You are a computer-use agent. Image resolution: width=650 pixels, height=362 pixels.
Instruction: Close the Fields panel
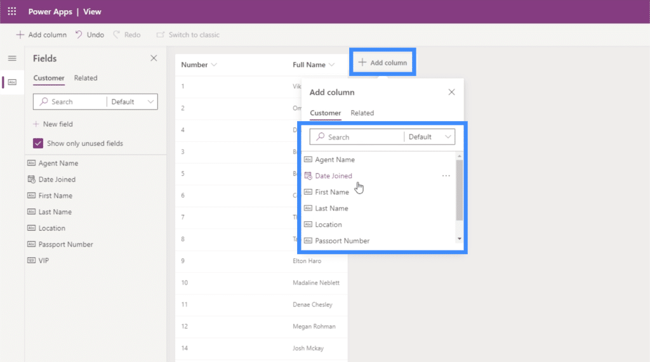(154, 58)
